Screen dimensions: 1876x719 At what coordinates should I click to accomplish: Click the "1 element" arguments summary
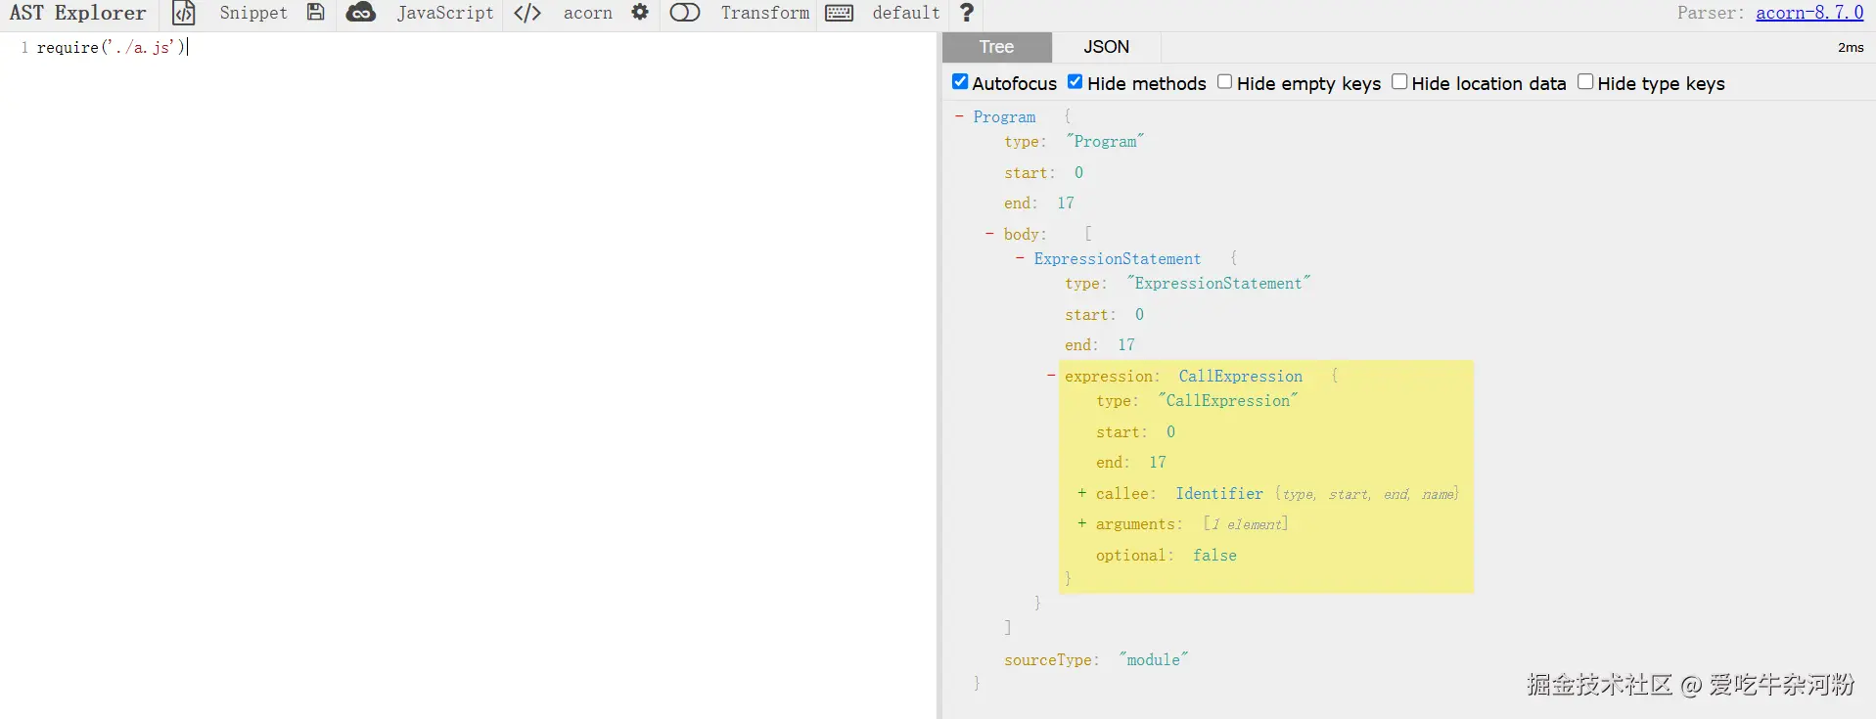pos(1246,524)
